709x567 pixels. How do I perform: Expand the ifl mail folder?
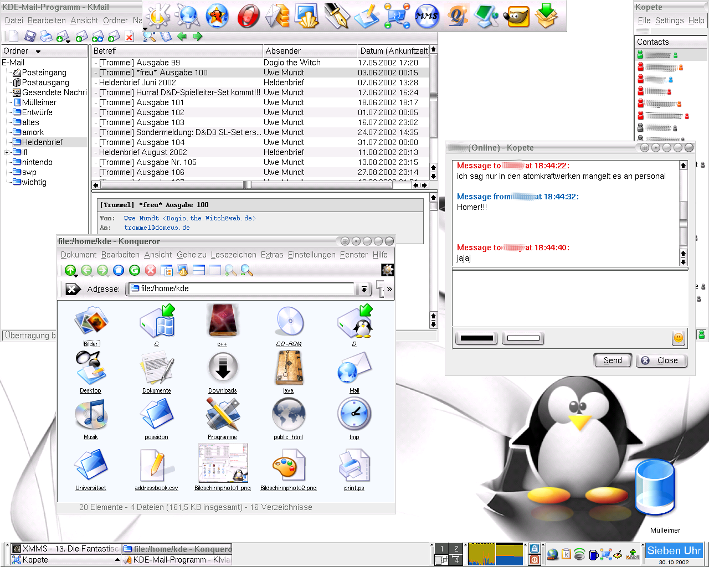pos(7,152)
